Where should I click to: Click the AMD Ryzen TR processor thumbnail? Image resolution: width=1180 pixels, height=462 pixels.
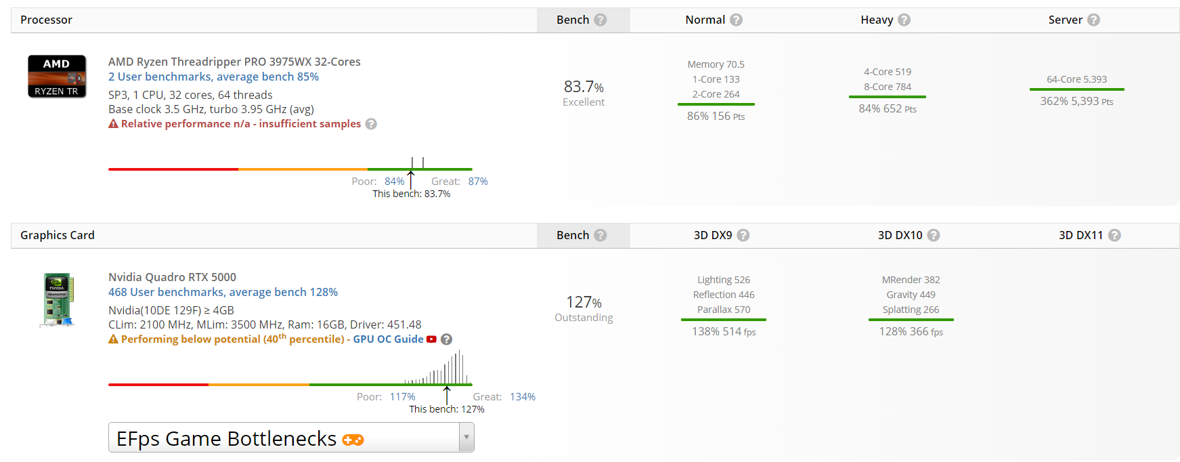(57, 77)
